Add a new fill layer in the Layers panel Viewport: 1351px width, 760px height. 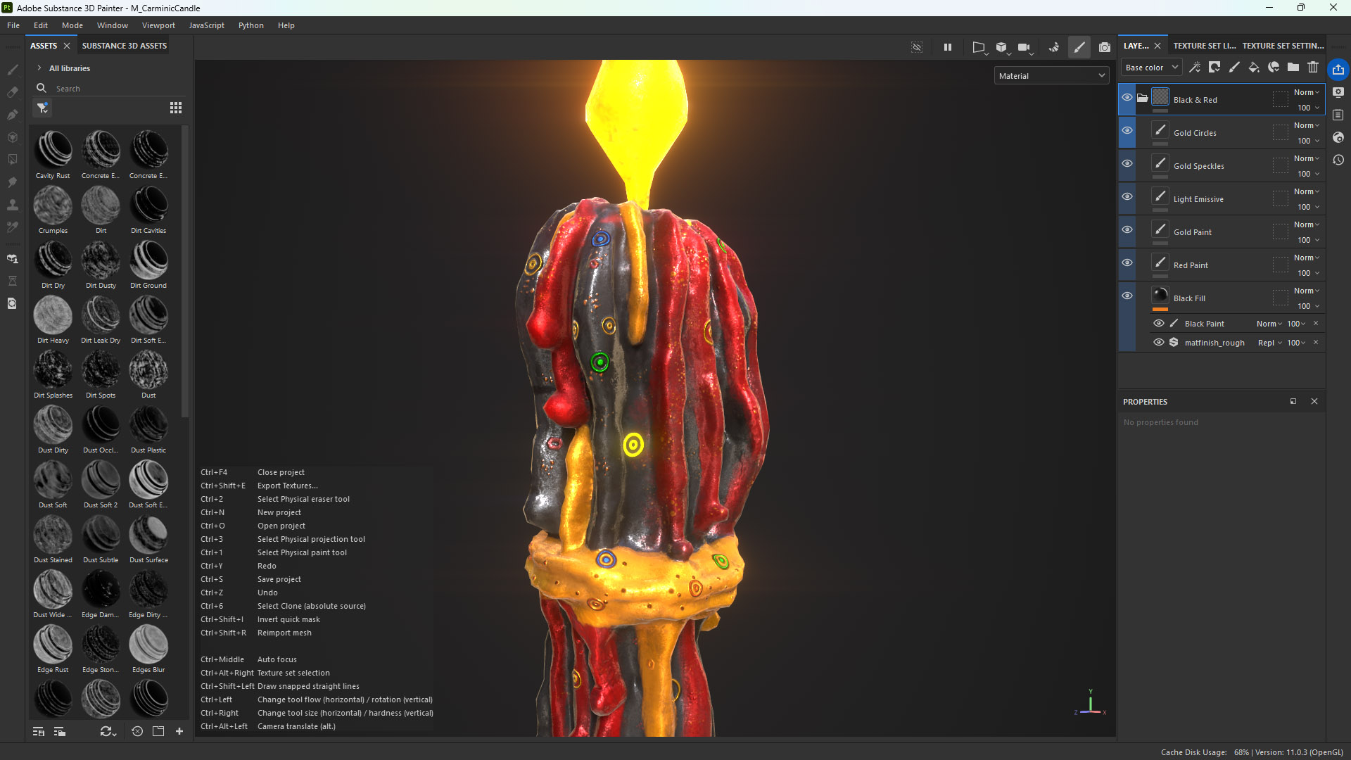click(1214, 68)
